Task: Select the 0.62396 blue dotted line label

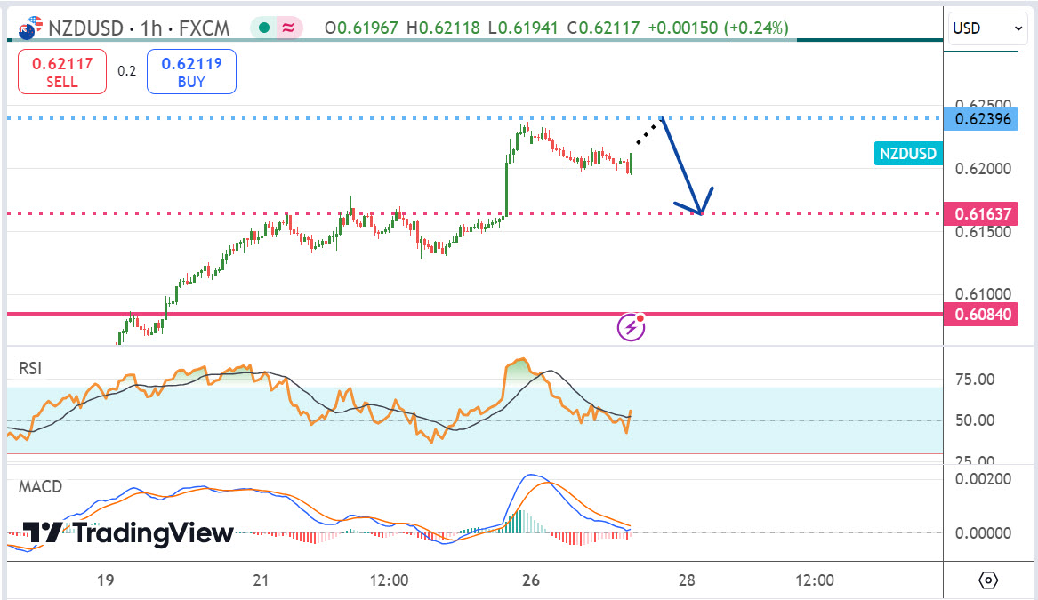Action: coord(983,118)
